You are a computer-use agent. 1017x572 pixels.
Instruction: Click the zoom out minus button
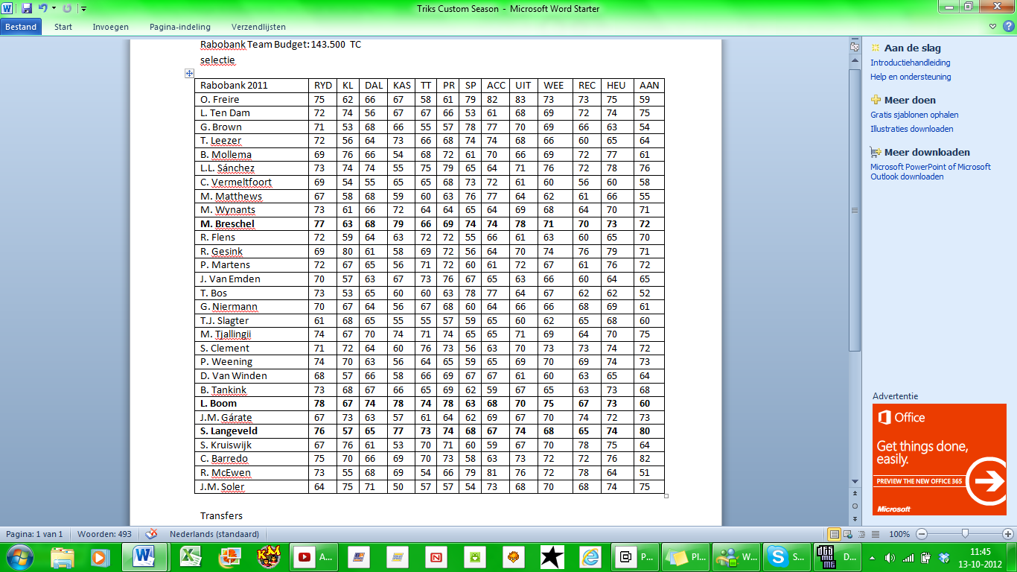click(x=922, y=534)
